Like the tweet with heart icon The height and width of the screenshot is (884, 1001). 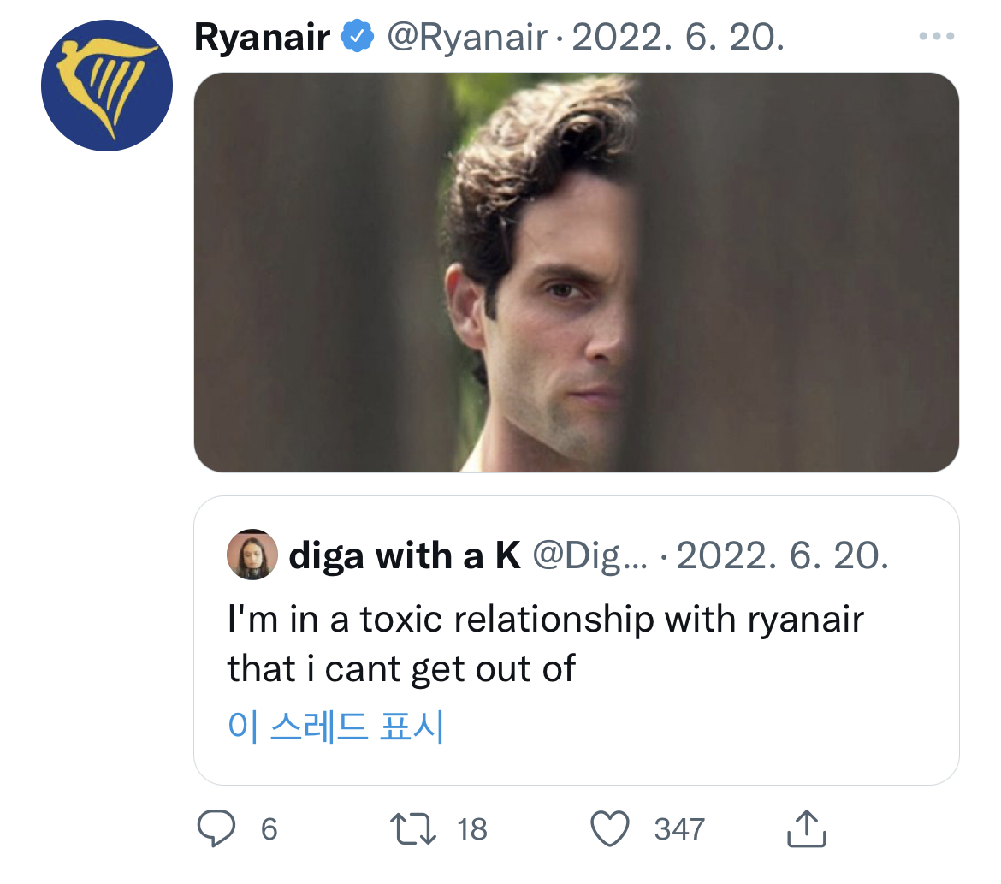tap(610, 828)
